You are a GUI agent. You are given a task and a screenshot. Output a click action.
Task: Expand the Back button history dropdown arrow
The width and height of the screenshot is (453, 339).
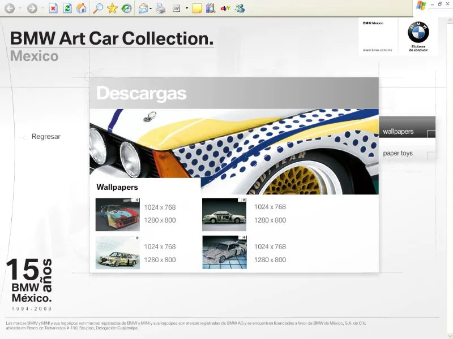pos(20,8)
